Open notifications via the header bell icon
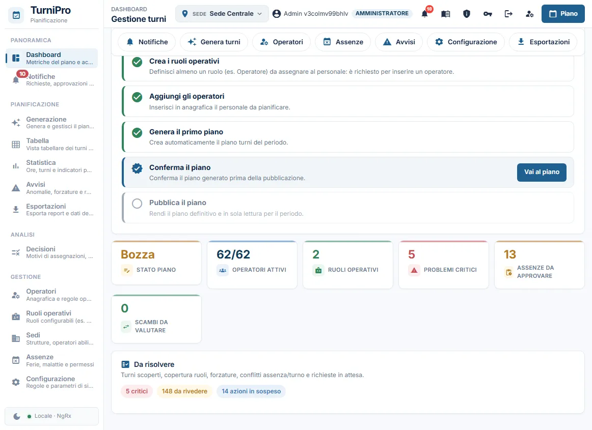The width and height of the screenshot is (592, 430). (425, 14)
